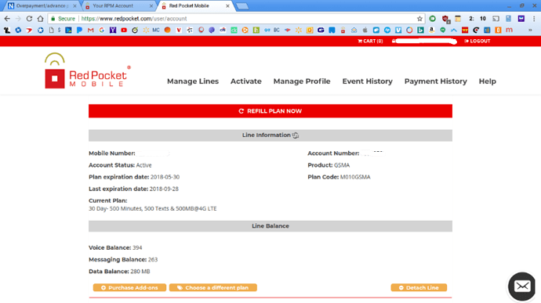Open the MC bookmark

click(156, 30)
